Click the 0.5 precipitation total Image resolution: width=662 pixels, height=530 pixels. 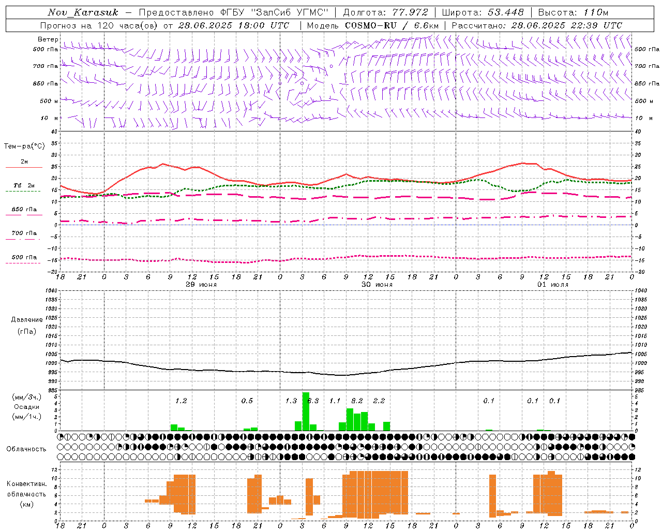point(247,401)
